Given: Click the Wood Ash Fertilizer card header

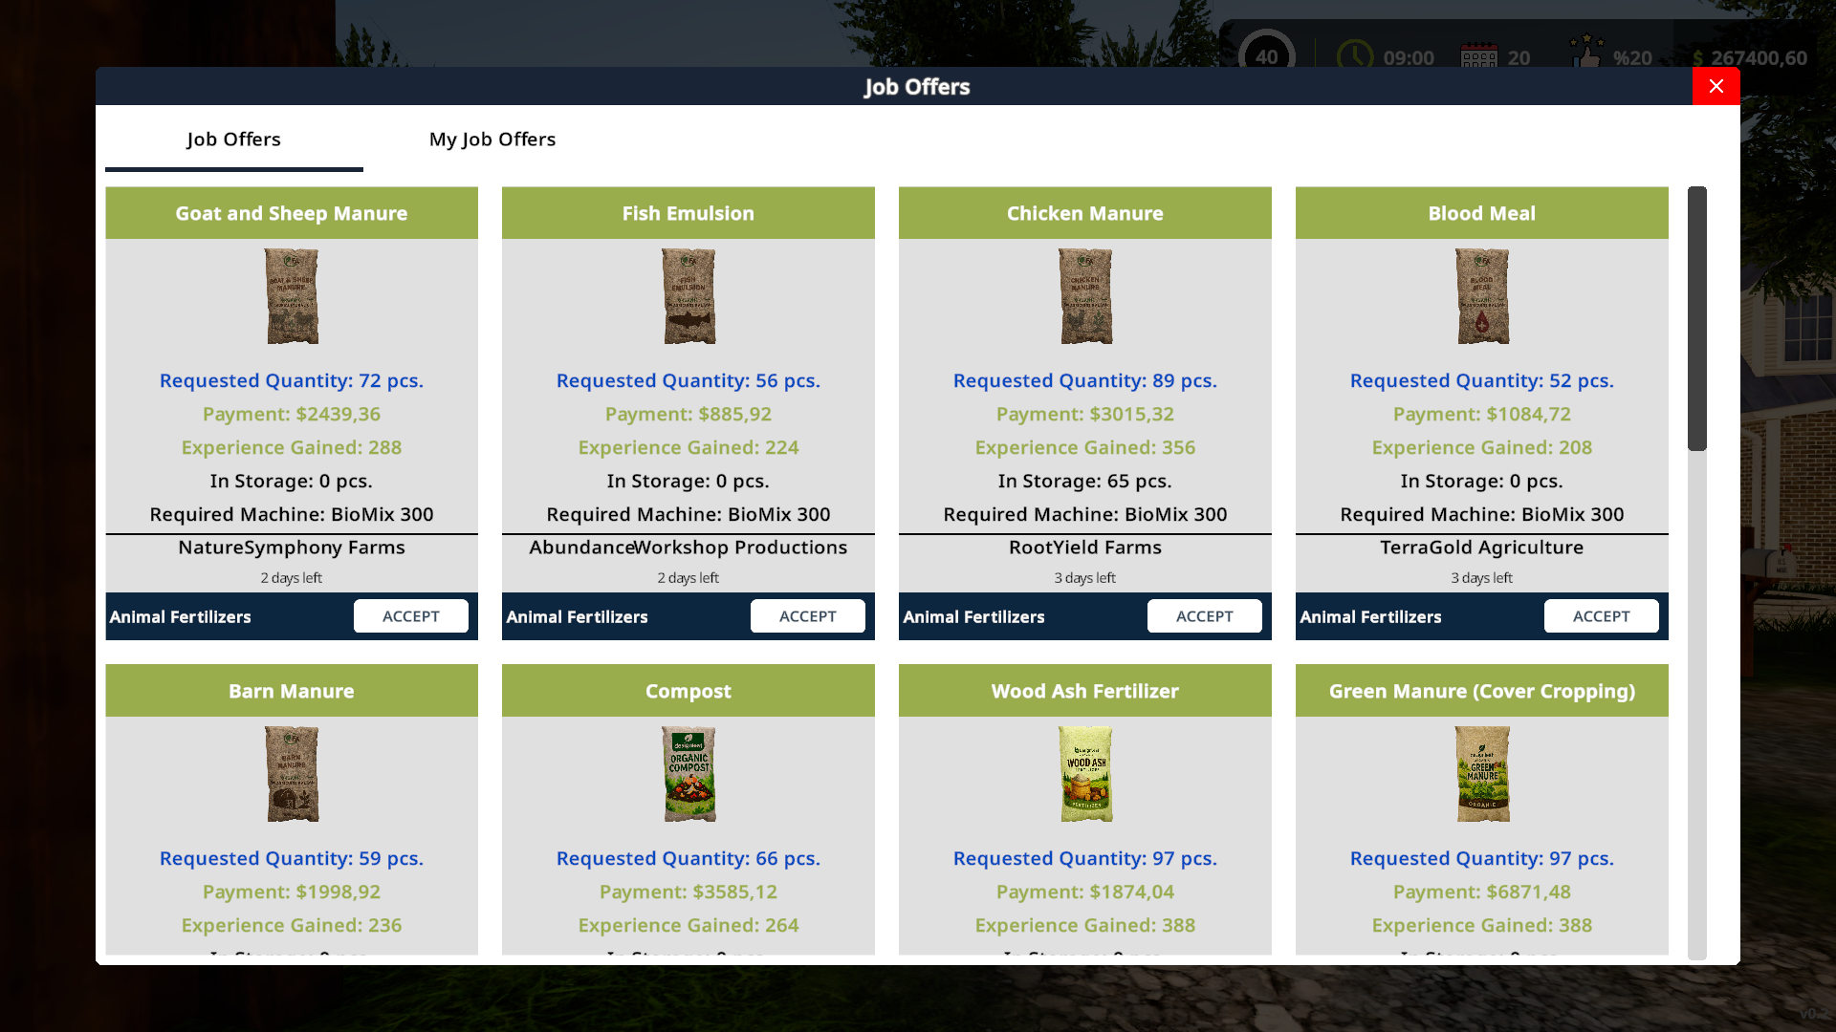Looking at the screenshot, I should click(x=1085, y=691).
